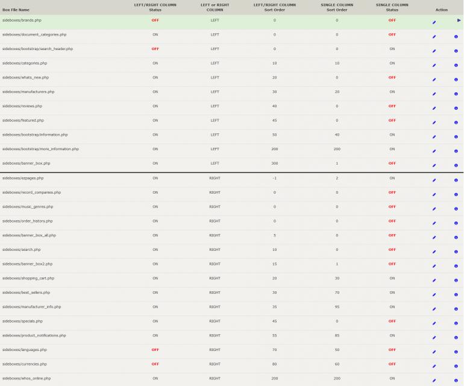Select the sideboxes/categories.php file name
Image resolution: width=464 pixels, height=386 pixels.
[25, 63]
